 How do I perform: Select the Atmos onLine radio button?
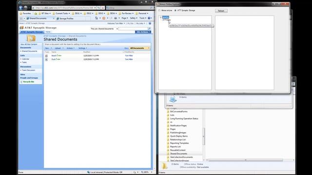[159, 10]
